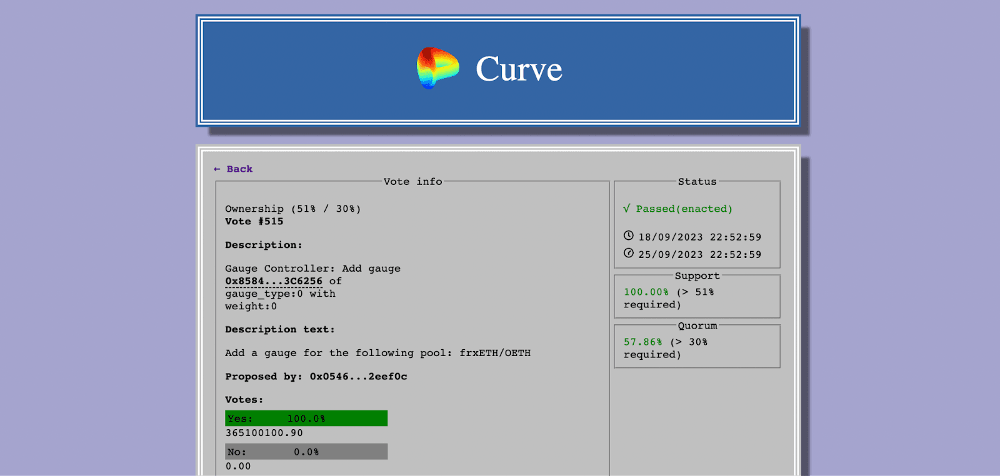The image size is (1000, 476).
Task: Click the back arrow before Back
Action: click(x=217, y=169)
